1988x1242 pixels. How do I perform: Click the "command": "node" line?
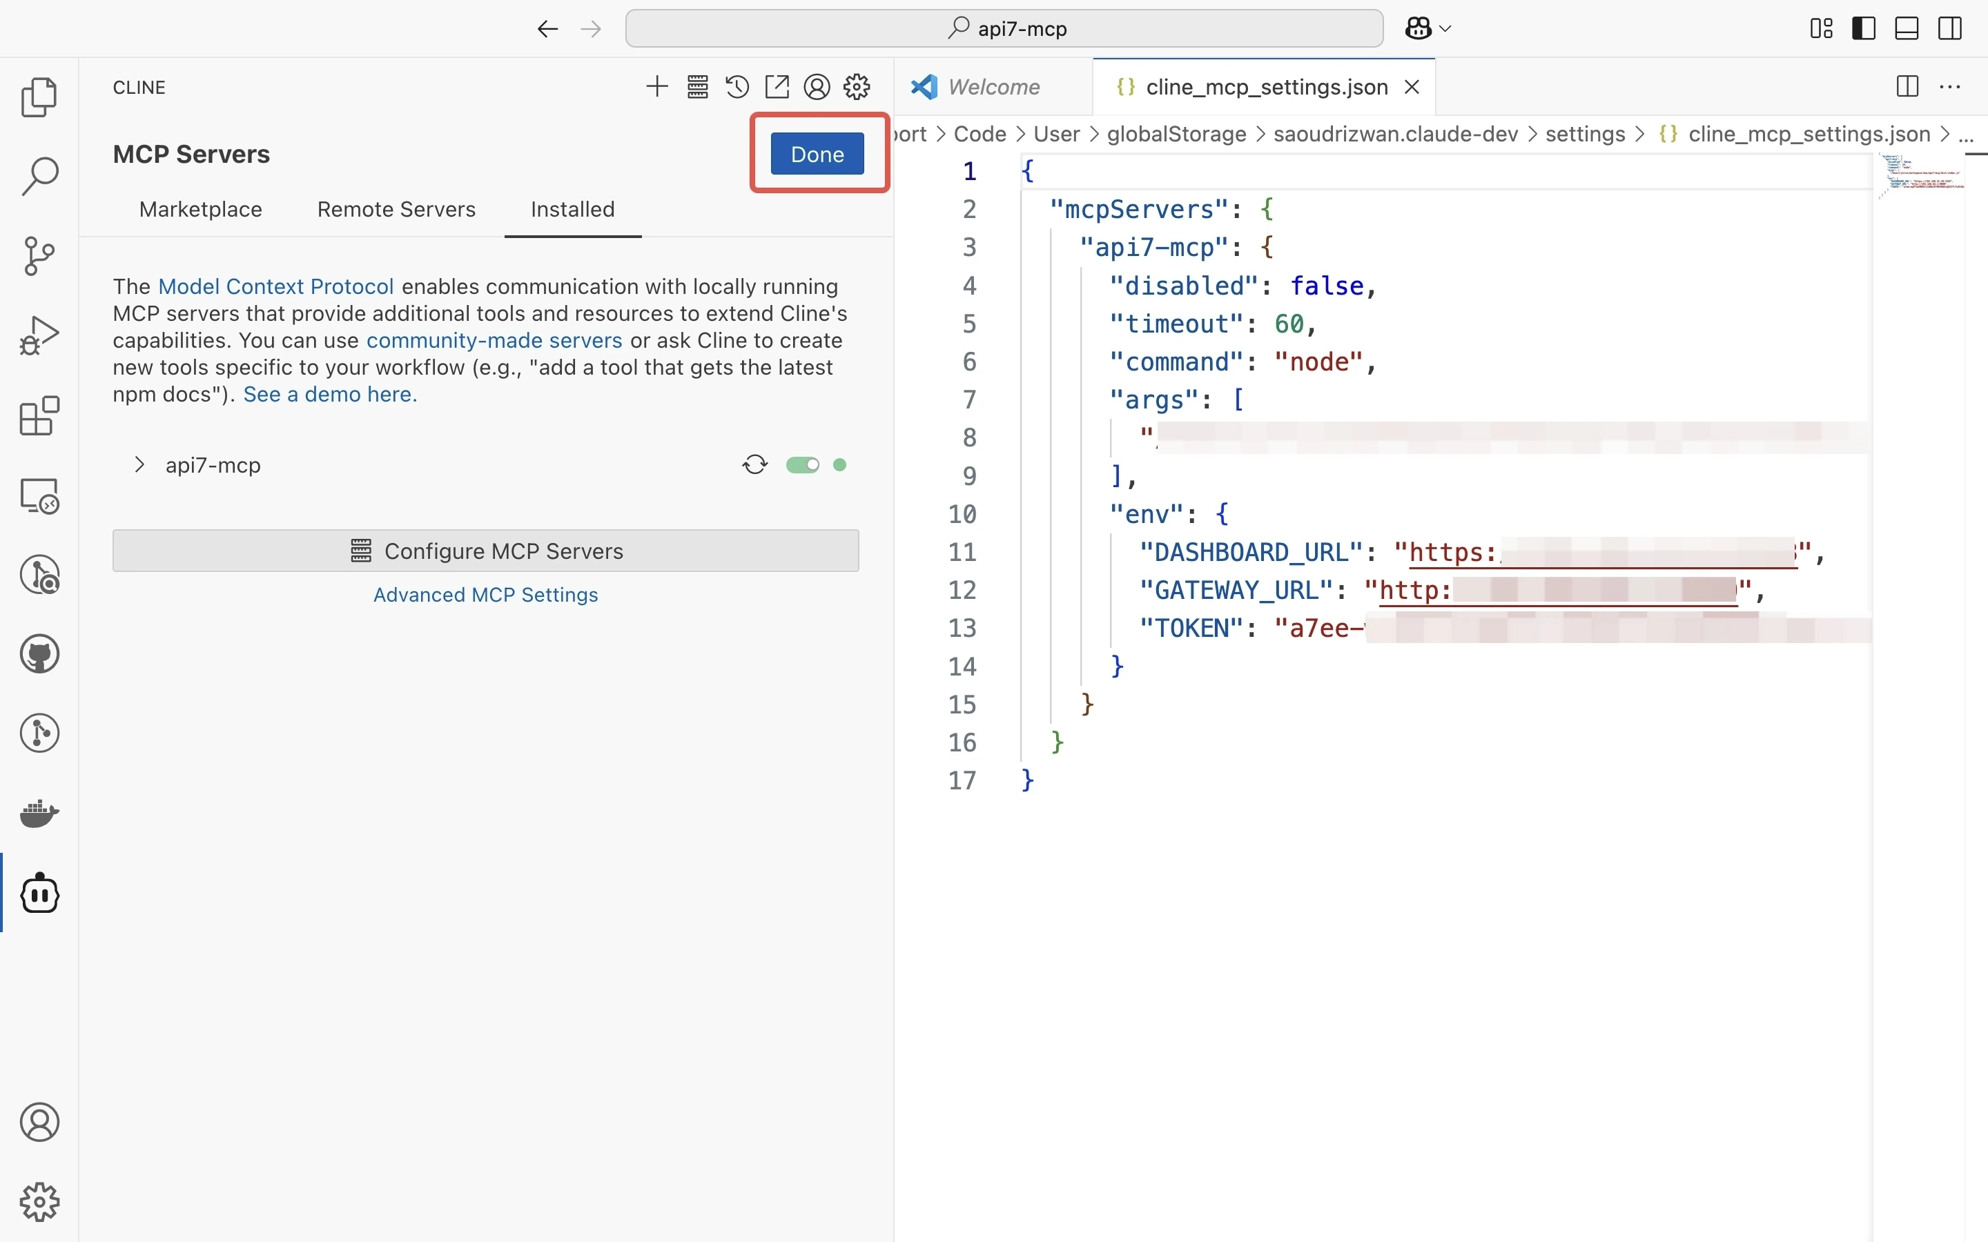pos(1242,362)
